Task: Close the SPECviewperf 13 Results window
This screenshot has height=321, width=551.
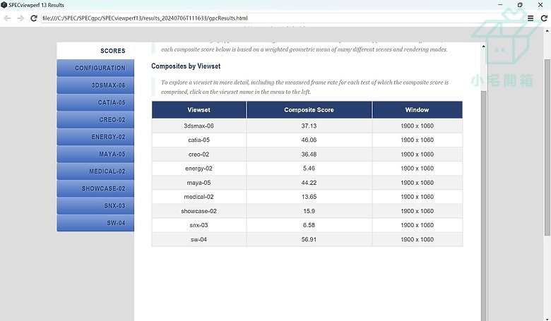Action: 540,5
